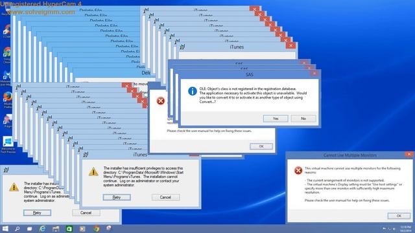Open taskbar Search magnifier
Screen dimensions: 415x233
point(18,228)
